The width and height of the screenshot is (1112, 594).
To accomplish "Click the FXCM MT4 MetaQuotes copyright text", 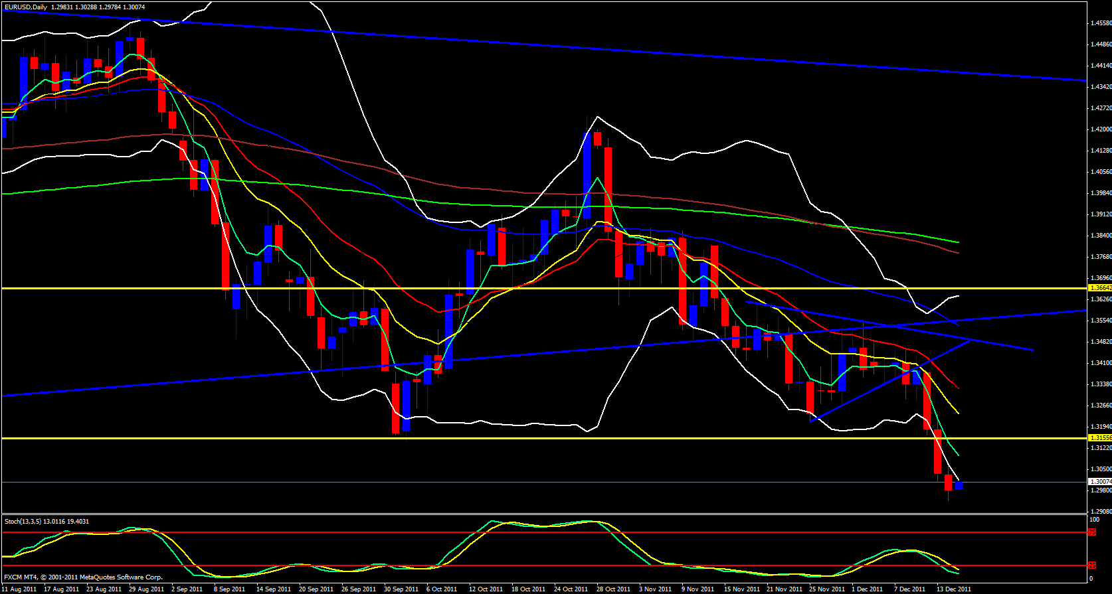I will tap(83, 577).
